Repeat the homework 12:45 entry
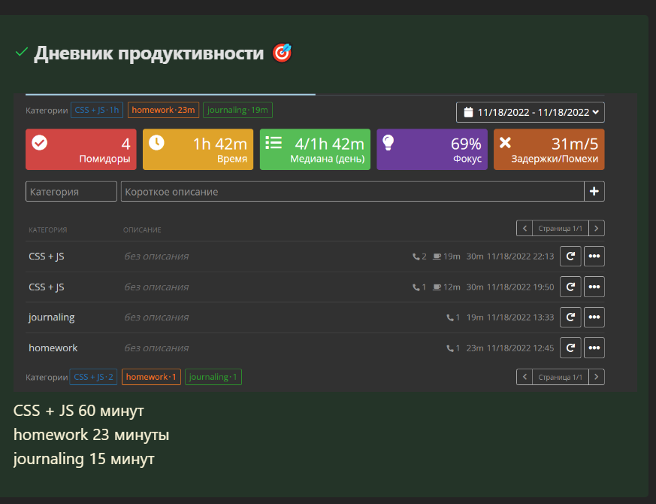656x504 pixels. coord(570,348)
